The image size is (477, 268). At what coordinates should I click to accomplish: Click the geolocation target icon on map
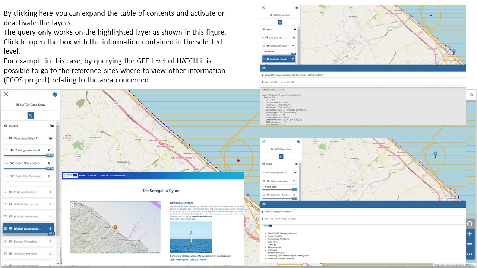coord(470,224)
